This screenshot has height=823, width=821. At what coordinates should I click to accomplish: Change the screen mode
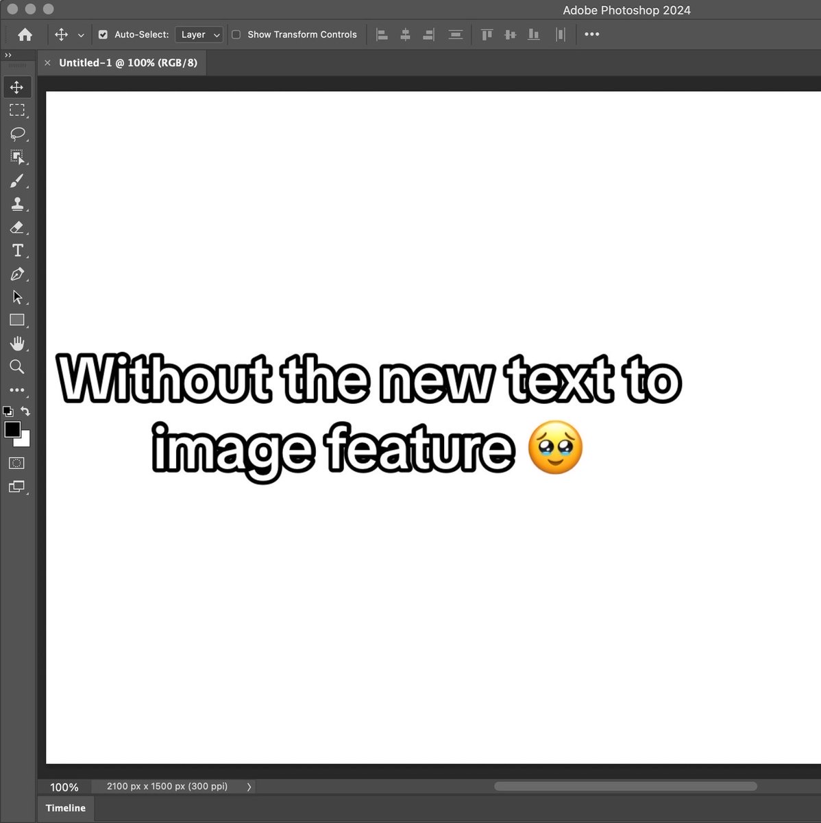[17, 487]
